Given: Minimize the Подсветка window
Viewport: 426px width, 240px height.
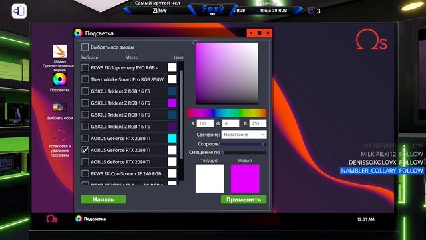Looking at the screenshot, I should [x=251, y=33].
